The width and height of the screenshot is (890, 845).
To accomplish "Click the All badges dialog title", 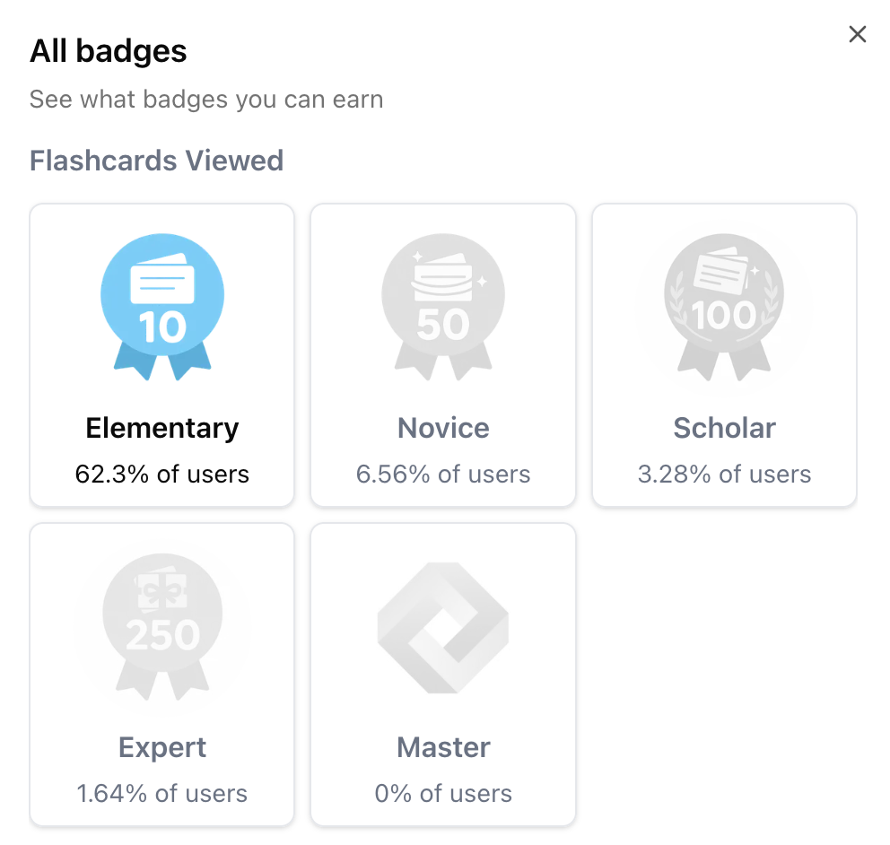I will (x=108, y=51).
